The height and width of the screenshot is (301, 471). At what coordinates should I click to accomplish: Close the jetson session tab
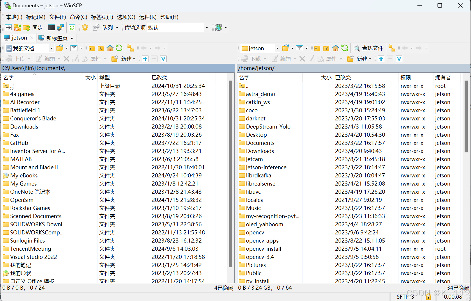(x=31, y=38)
